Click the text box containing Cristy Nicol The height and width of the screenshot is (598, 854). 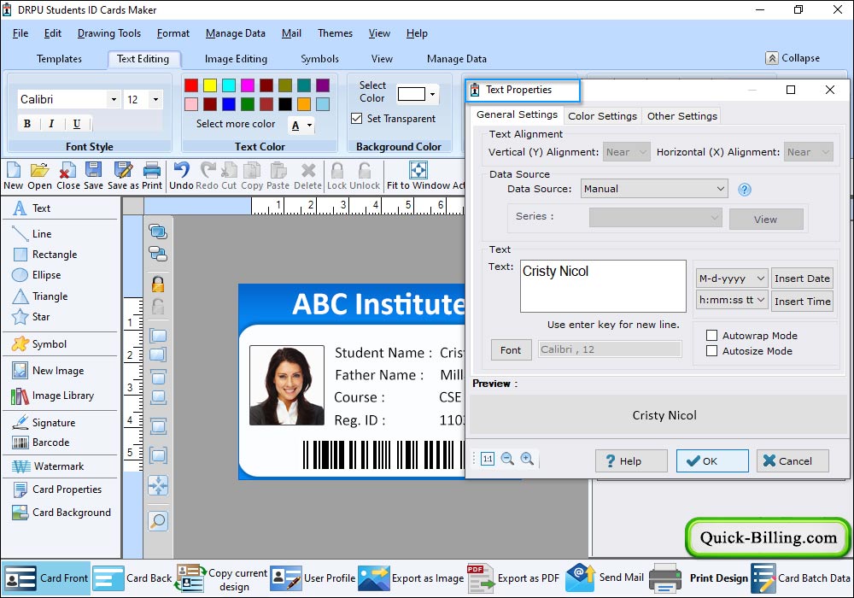pos(603,286)
